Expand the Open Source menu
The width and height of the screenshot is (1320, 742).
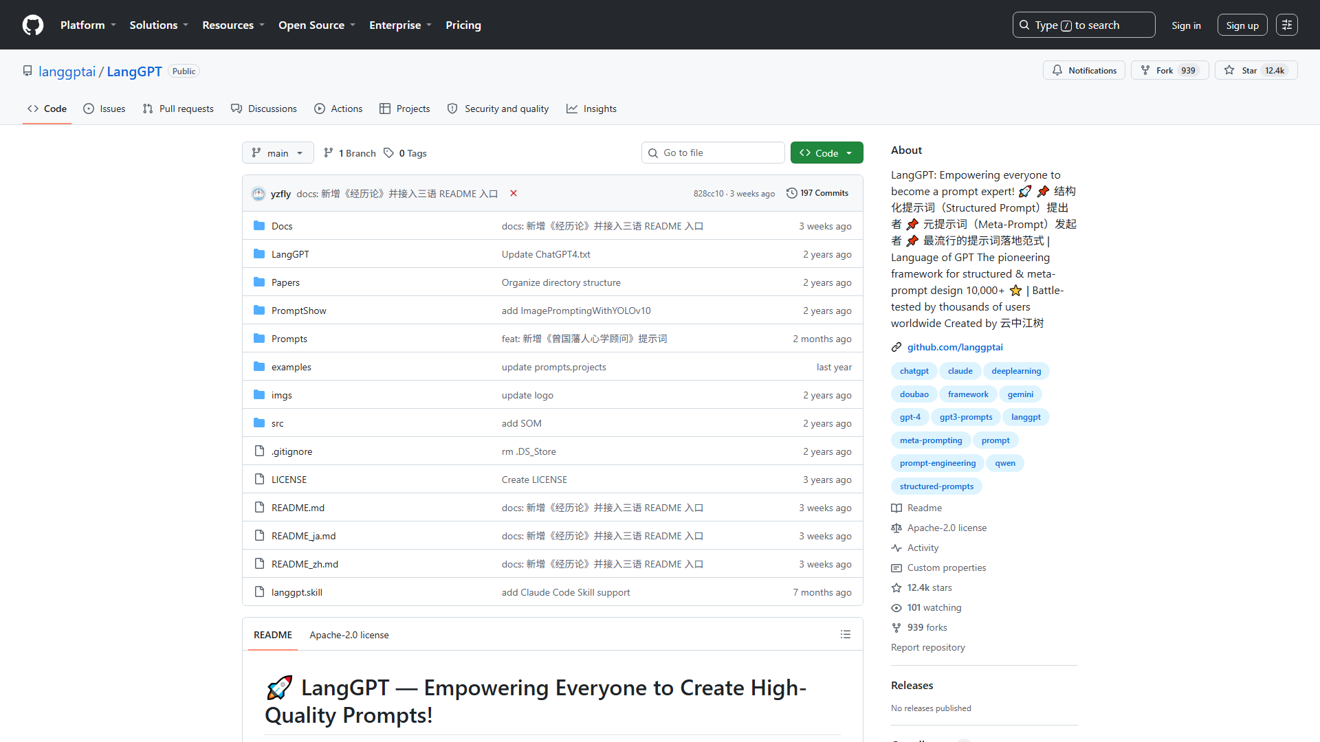click(x=317, y=25)
